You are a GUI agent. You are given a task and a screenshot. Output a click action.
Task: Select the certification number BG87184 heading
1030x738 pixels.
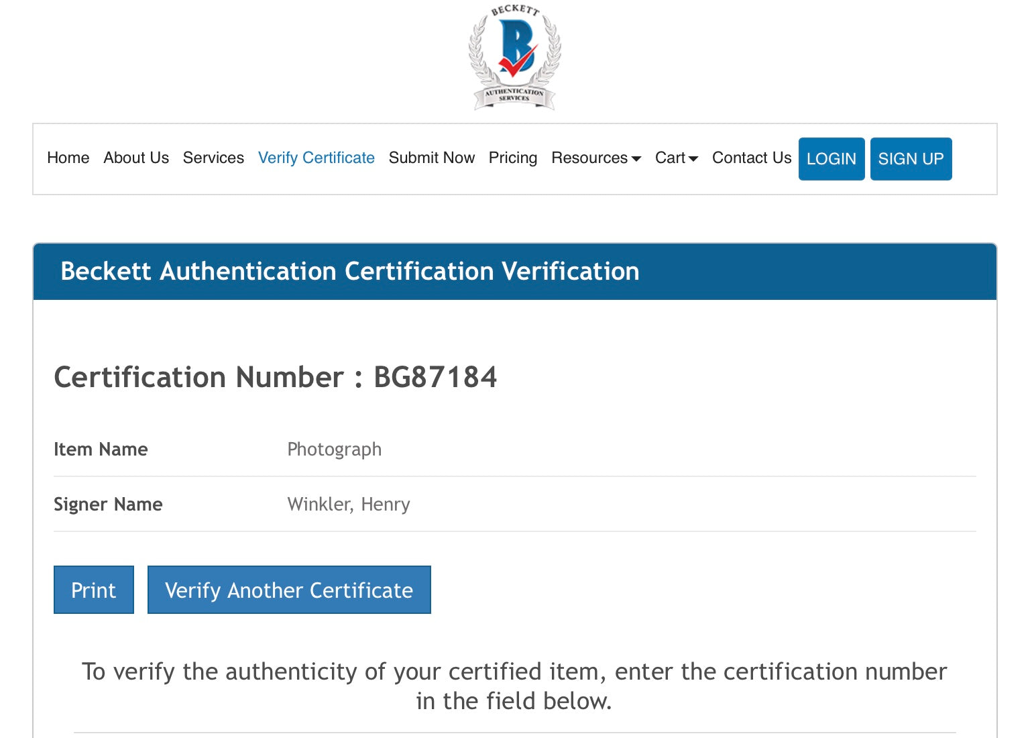[x=276, y=377]
